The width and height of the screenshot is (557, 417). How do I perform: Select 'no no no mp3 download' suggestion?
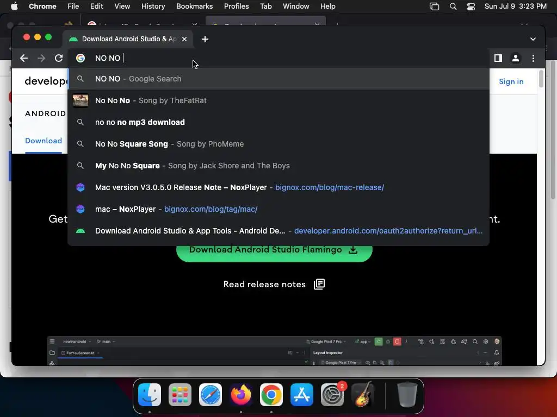(x=279, y=122)
